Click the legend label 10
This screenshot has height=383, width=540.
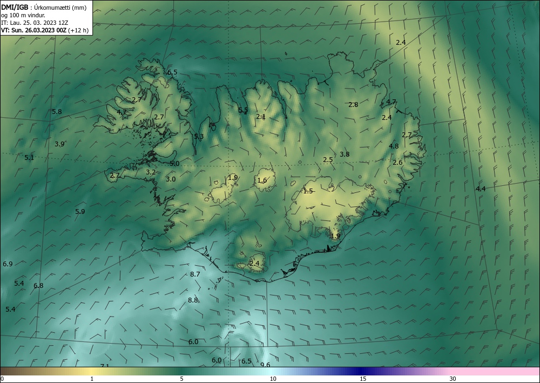tap(273, 379)
